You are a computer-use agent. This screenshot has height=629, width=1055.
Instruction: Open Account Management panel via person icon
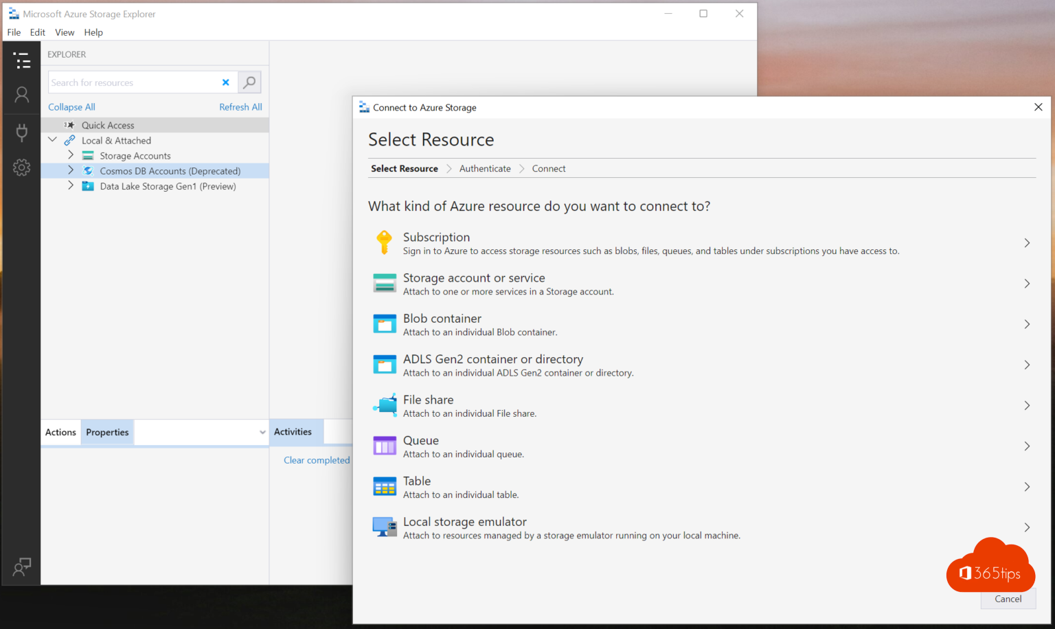pos(21,94)
